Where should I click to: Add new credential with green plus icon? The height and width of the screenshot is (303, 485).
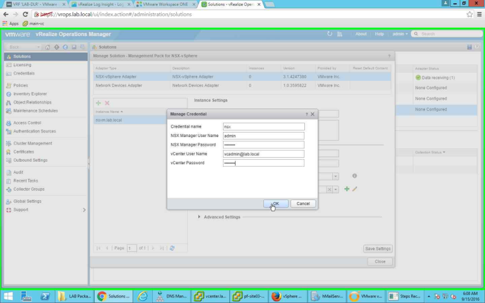click(347, 189)
